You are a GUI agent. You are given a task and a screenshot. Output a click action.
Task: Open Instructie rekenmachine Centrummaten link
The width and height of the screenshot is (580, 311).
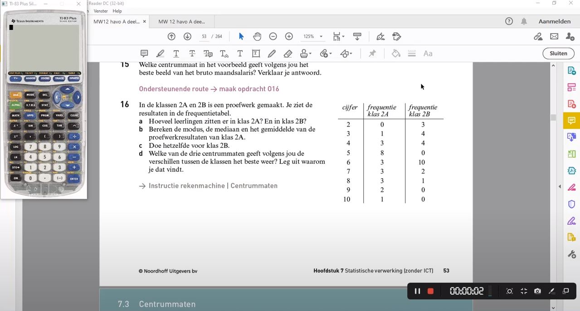tap(208, 186)
